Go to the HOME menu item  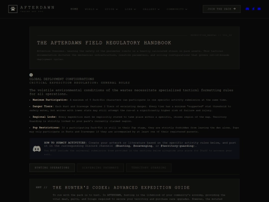pos(74,9)
